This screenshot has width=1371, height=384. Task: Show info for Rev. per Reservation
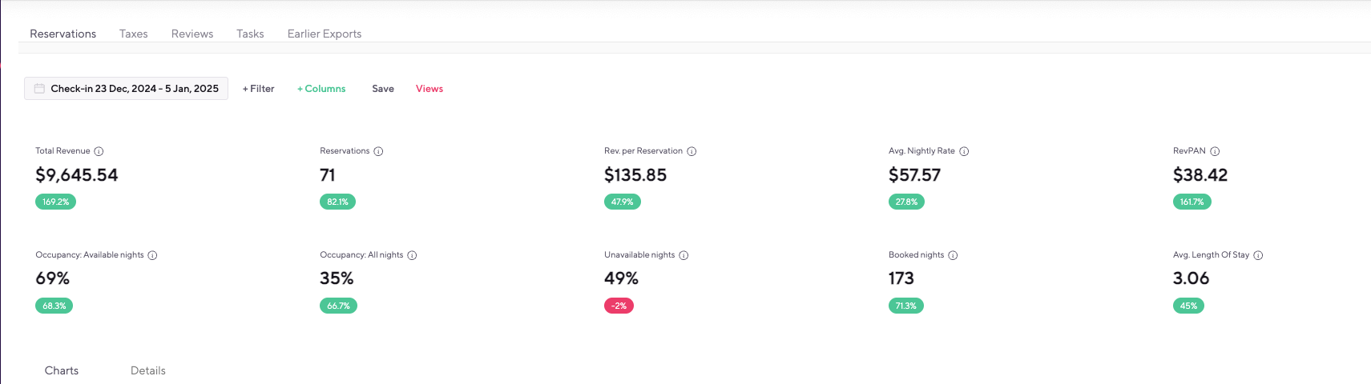tap(692, 151)
